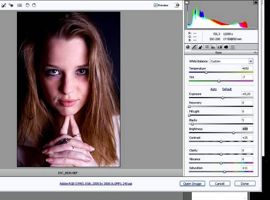Open the Basic panel flyout menu
The height and width of the screenshot is (200, 270).
point(255,53)
